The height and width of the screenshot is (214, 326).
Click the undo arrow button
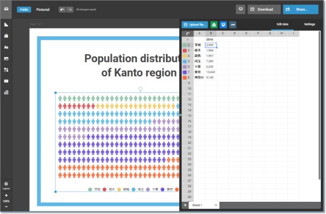[x=62, y=9]
